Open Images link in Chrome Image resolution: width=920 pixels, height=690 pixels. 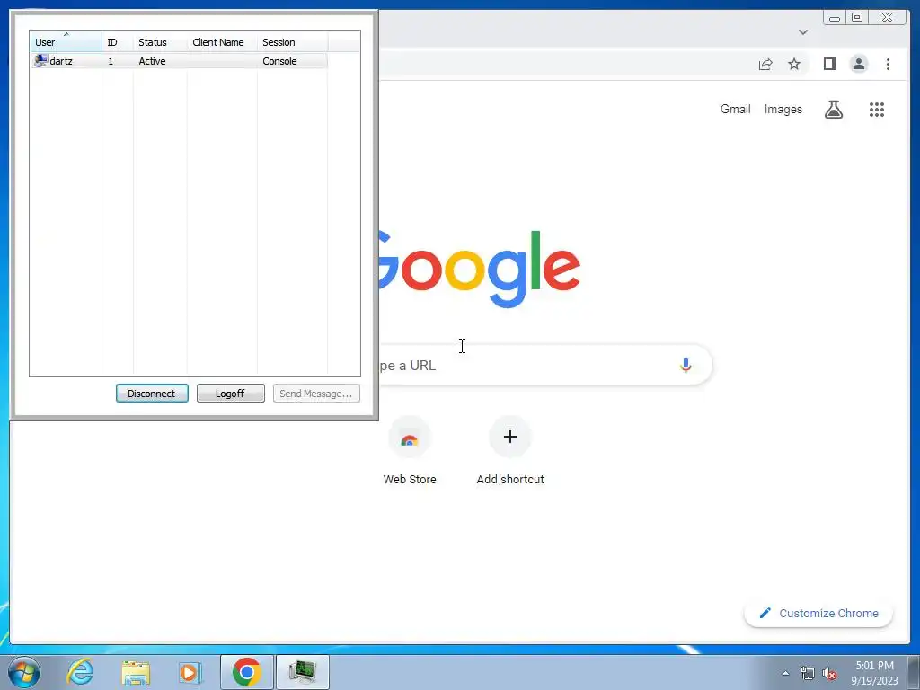(x=783, y=109)
